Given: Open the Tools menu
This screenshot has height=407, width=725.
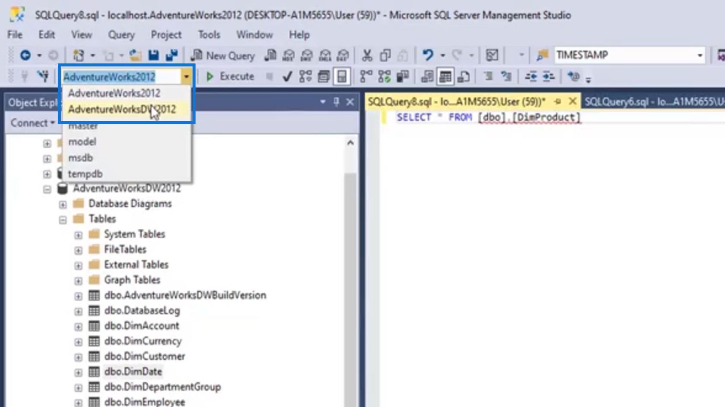Looking at the screenshot, I should click(209, 35).
